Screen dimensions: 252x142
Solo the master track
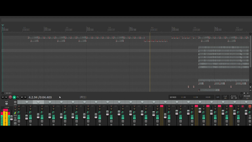point(15,110)
